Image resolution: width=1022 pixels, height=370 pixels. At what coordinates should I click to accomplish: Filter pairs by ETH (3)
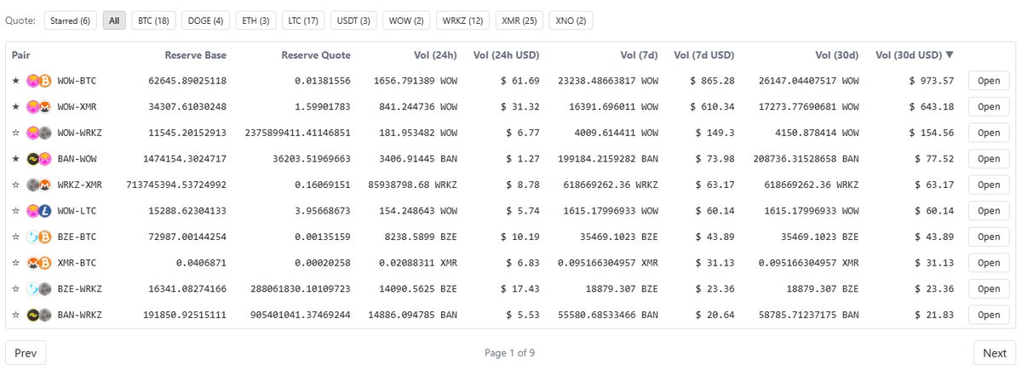tap(255, 20)
